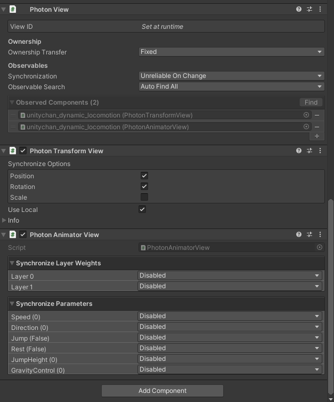Remove PhotonTransformView observed component with minus
This screenshot has width=334, height=402.
pyautogui.click(x=317, y=115)
